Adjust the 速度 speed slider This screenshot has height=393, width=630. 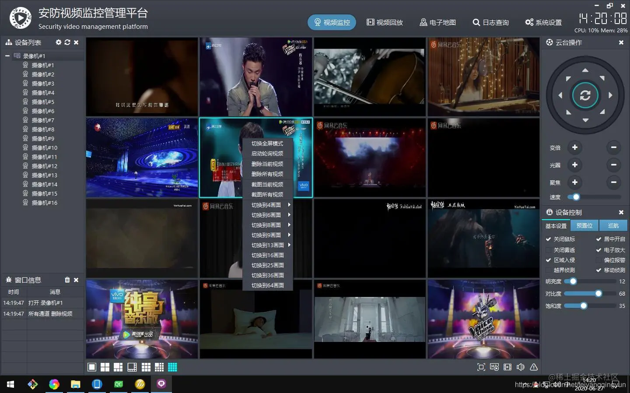tap(594, 197)
